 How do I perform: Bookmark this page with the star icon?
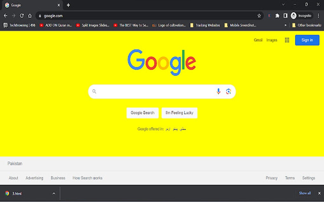tap(259, 16)
